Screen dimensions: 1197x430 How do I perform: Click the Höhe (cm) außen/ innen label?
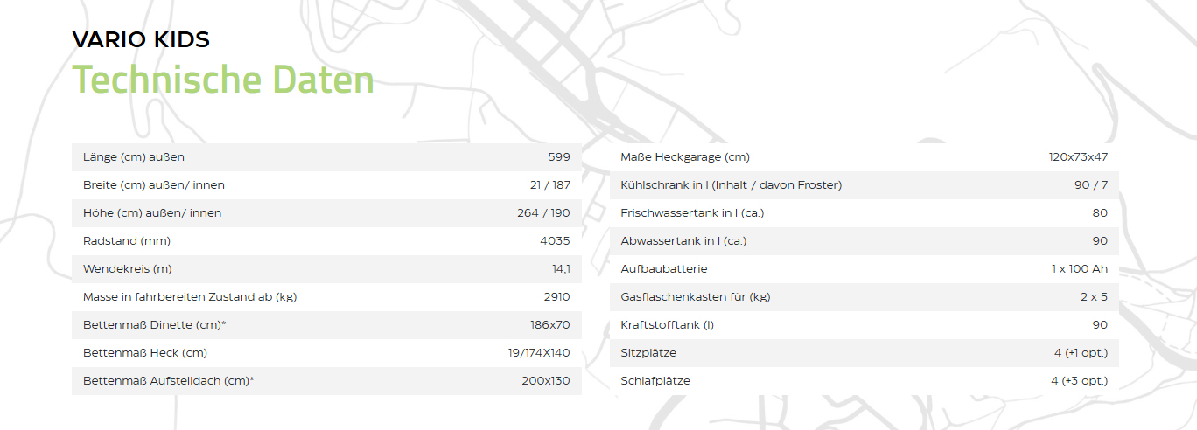(x=152, y=213)
